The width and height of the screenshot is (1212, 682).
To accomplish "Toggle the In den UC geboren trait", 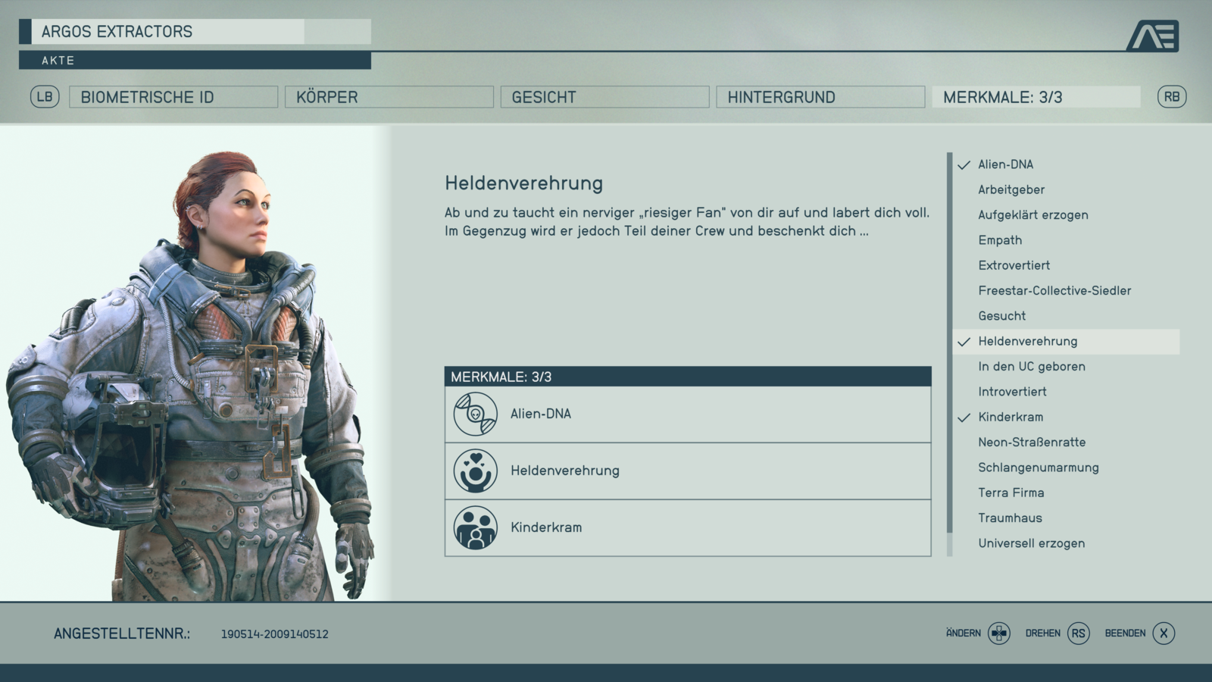I will 1067,367.
